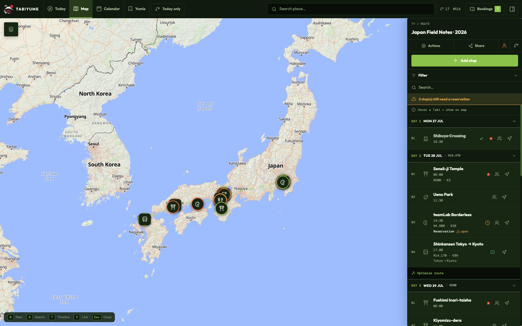The width and height of the screenshot is (522, 326).
Task: Click the torii marker near Hiroshima
Action: point(173,207)
